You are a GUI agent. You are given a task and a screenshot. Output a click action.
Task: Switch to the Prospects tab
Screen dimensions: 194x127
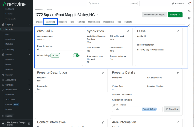point(63,22)
